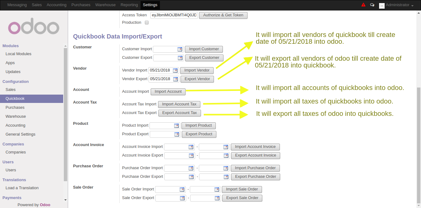Open the Vendor Export date calendar icon
421x208 pixels.
coord(175,79)
